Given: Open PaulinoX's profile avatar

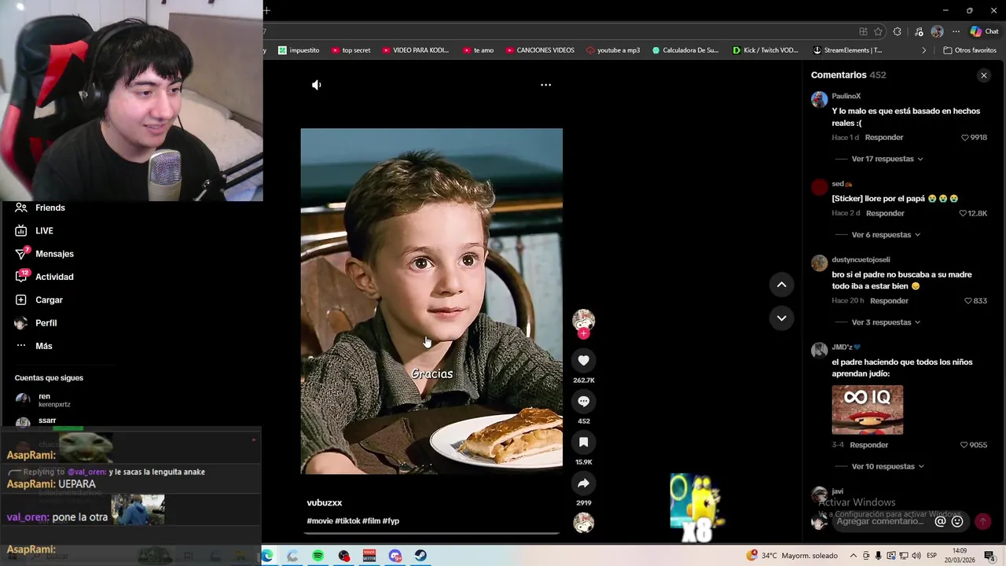Looking at the screenshot, I should coord(819,99).
